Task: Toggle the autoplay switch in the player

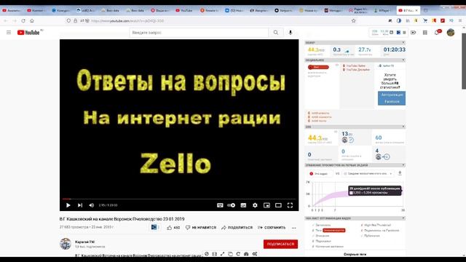Action: (x=232, y=205)
